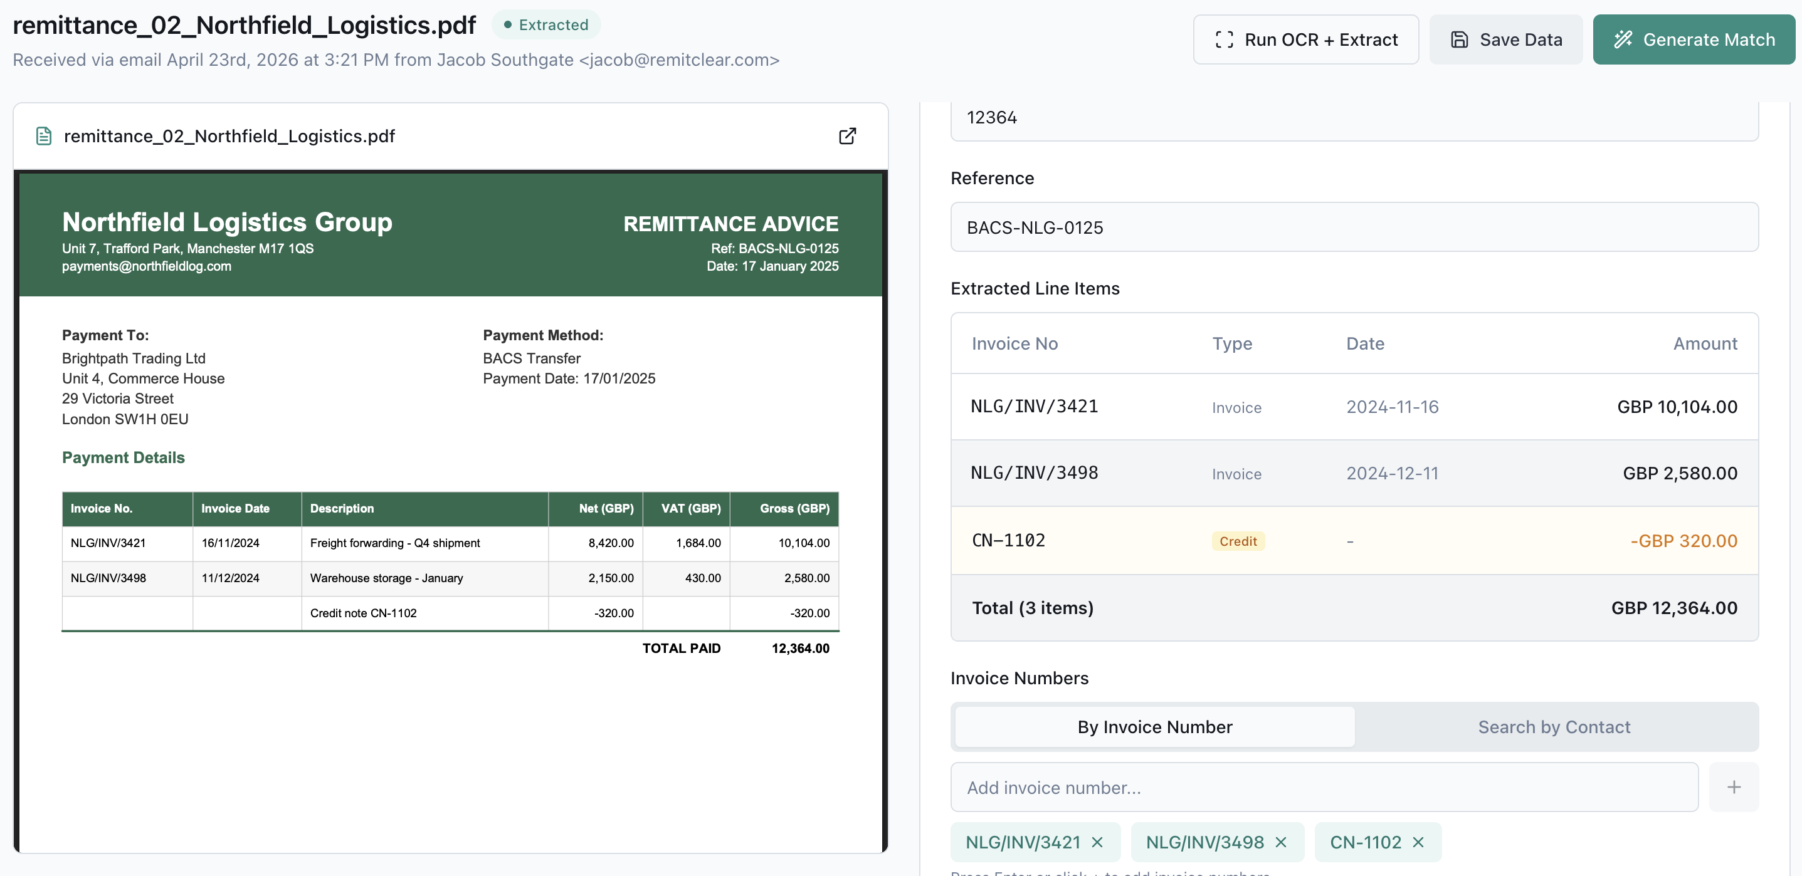Click the Amount column header
Viewport: 1802px width, 876px height.
pos(1705,343)
